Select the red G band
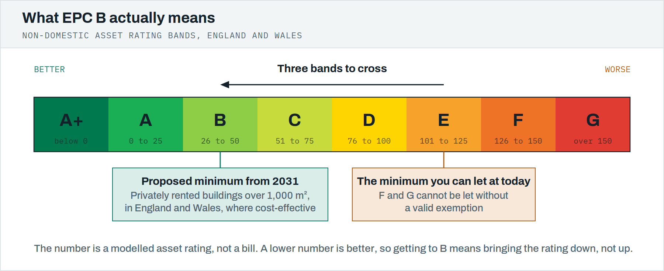The width and height of the screenshot is (664, 271). [x=593, y=124]
